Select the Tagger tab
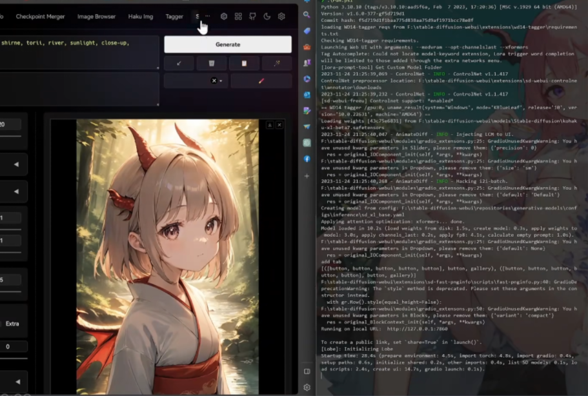The height and width of the screenshot is (396, 588). pyautogui.click(x=174, y=17)
